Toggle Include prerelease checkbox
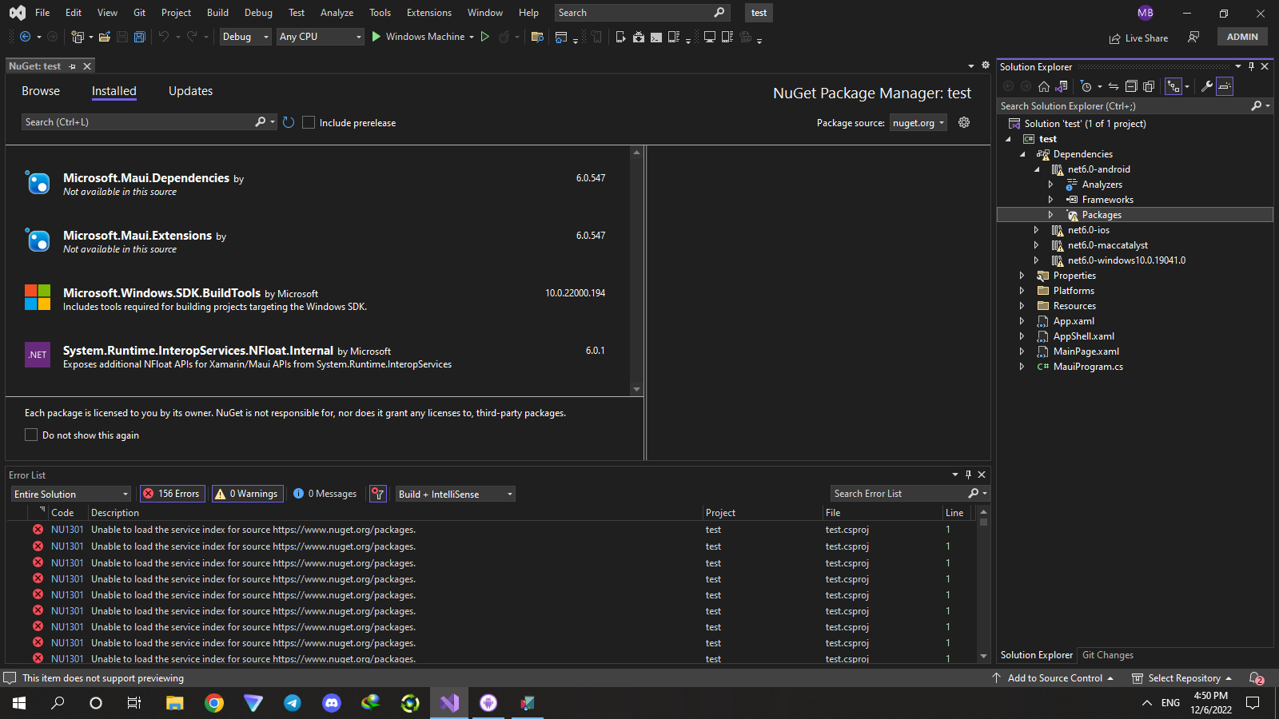Viewport: 1279px width, 719px height. pyautogui.click(x=309, y=122)
